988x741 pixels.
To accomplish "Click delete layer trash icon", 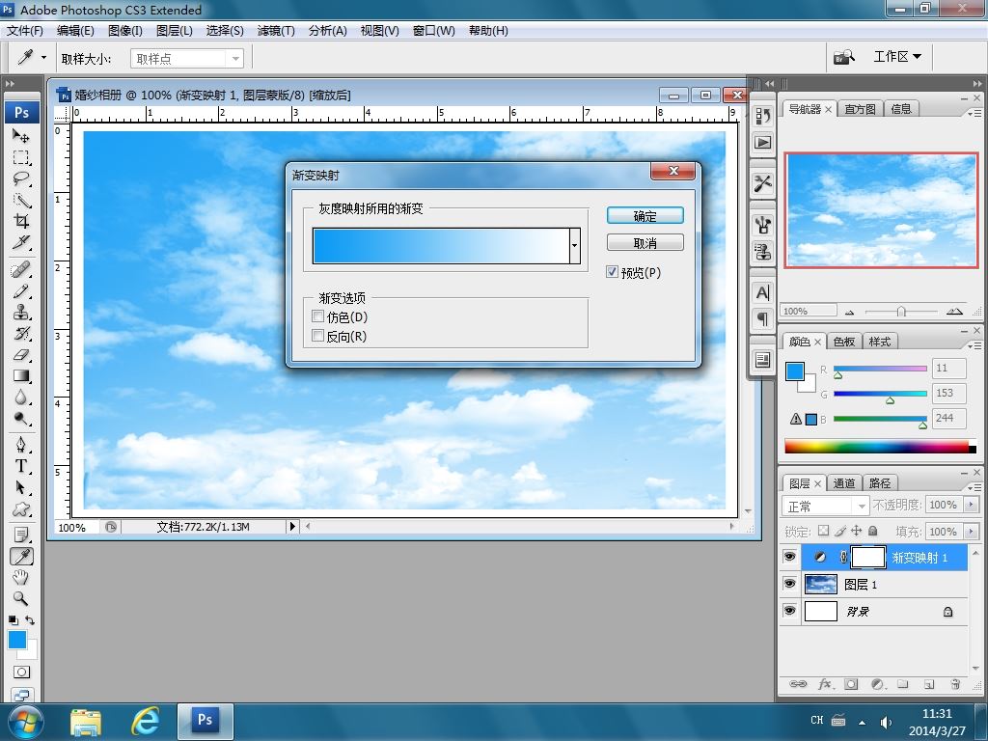I will tap(955, 684).
